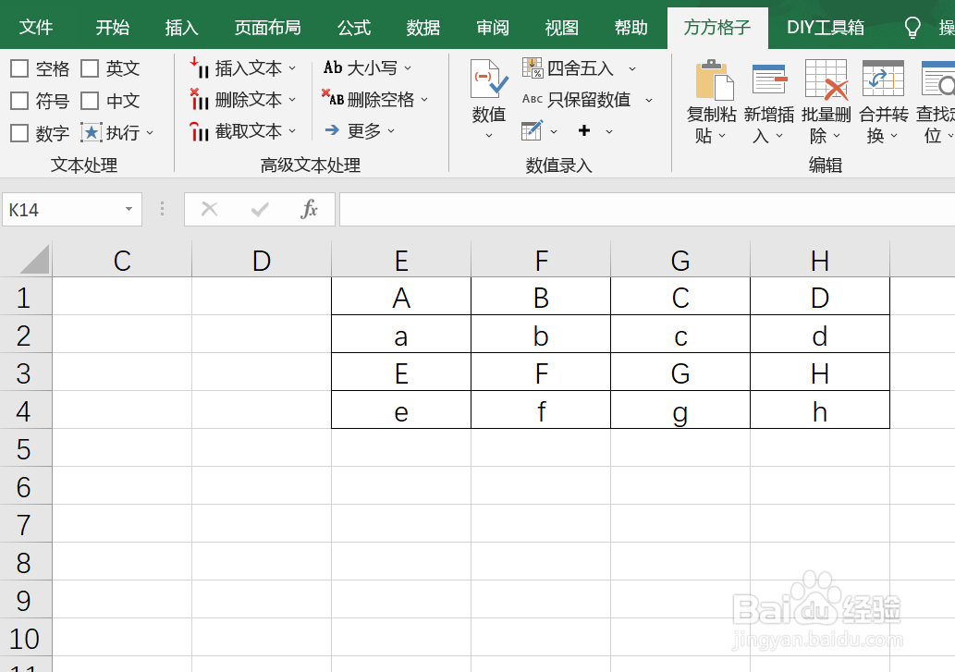Click the formula bar confirm checkmark
This screenshot has height=672, width=955.
[x=260, y=210]
